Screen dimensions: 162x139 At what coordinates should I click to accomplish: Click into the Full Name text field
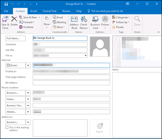[60, 38]
